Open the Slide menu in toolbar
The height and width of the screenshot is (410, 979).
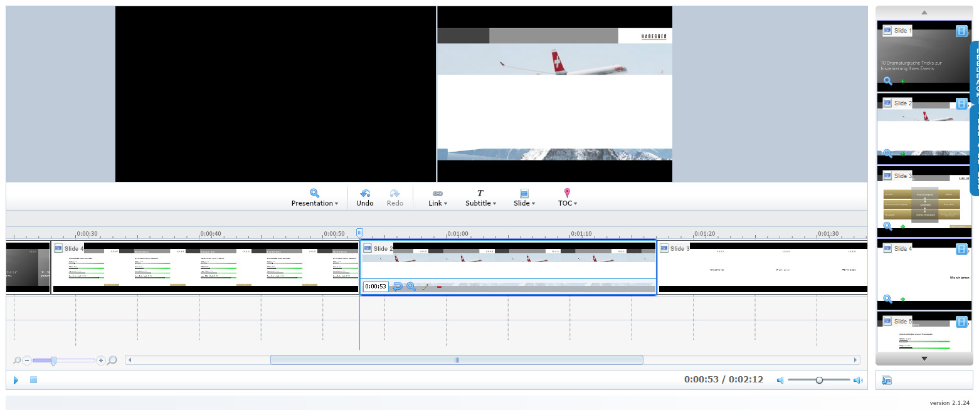click(x=524, y=197)
